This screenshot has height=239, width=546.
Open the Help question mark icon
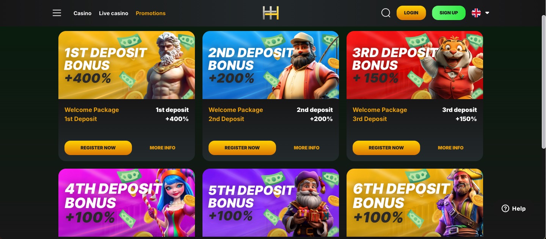tap(505, 208)
